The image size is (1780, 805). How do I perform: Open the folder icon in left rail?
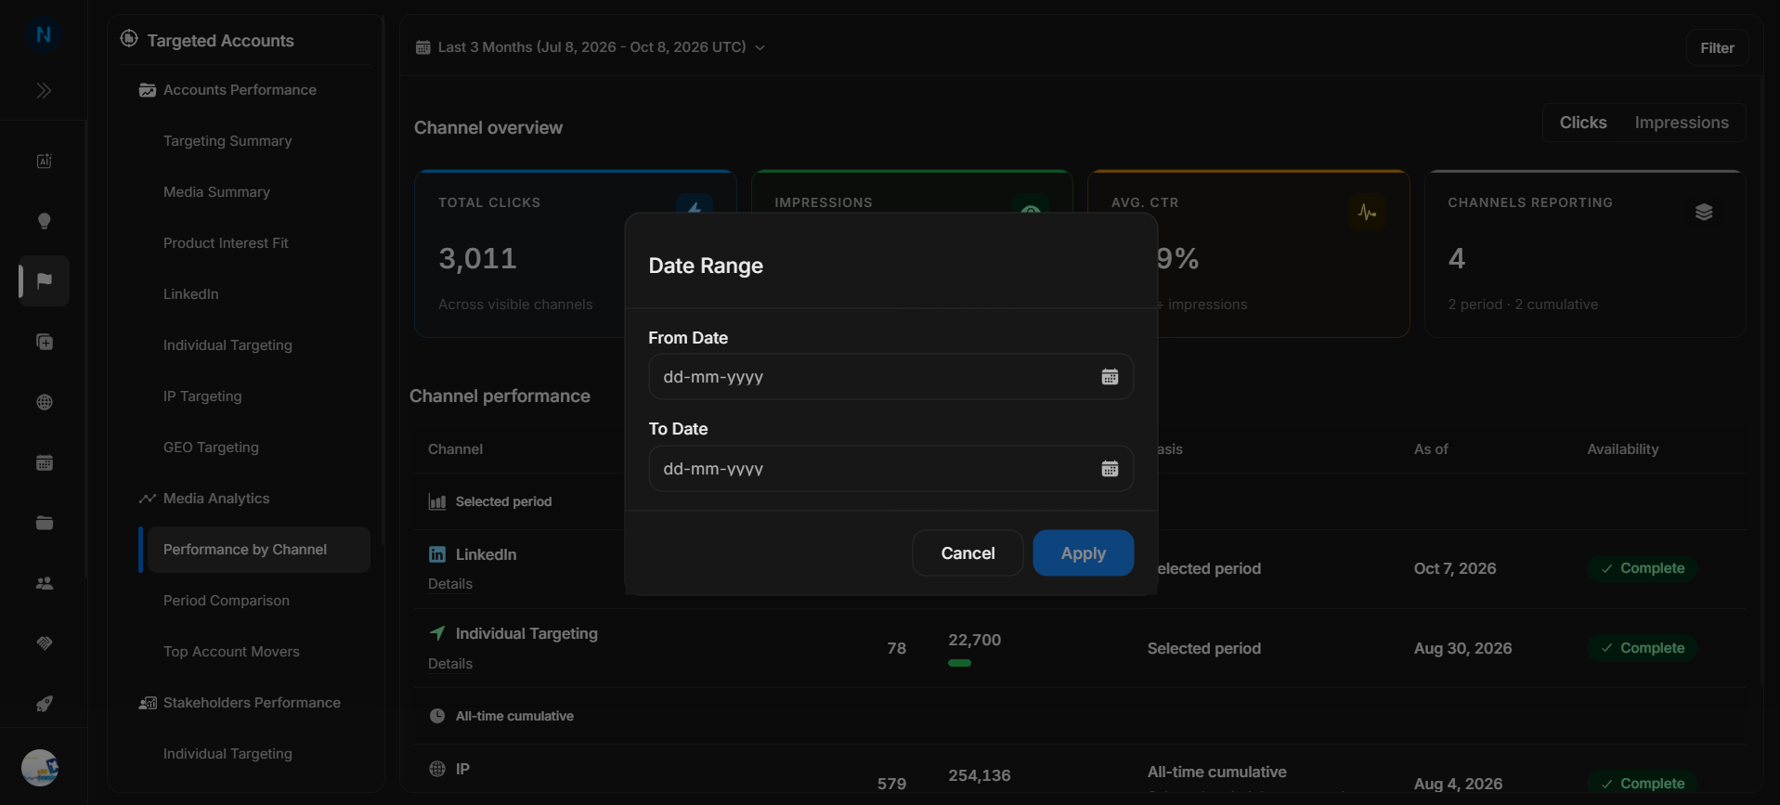coord(44,523)
